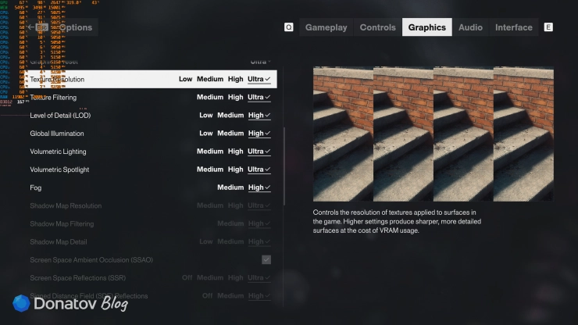Set Texture Resolution to Low

click(185, 79)
